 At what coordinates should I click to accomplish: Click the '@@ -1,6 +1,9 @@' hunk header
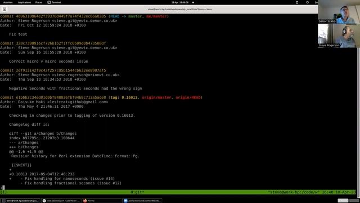click(26, 152)
